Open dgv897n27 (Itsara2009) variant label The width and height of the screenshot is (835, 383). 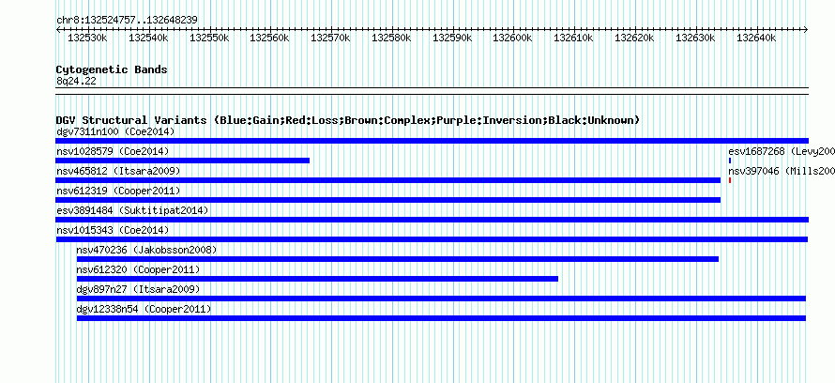tap(139, 289)
